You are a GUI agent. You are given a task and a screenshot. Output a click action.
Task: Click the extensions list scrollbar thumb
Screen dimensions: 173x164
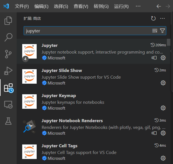[x=169, y=42]
